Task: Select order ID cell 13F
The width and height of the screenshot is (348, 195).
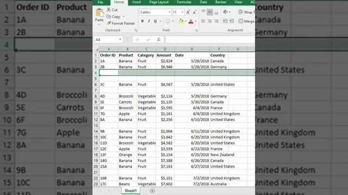Action: coord(109,155)
